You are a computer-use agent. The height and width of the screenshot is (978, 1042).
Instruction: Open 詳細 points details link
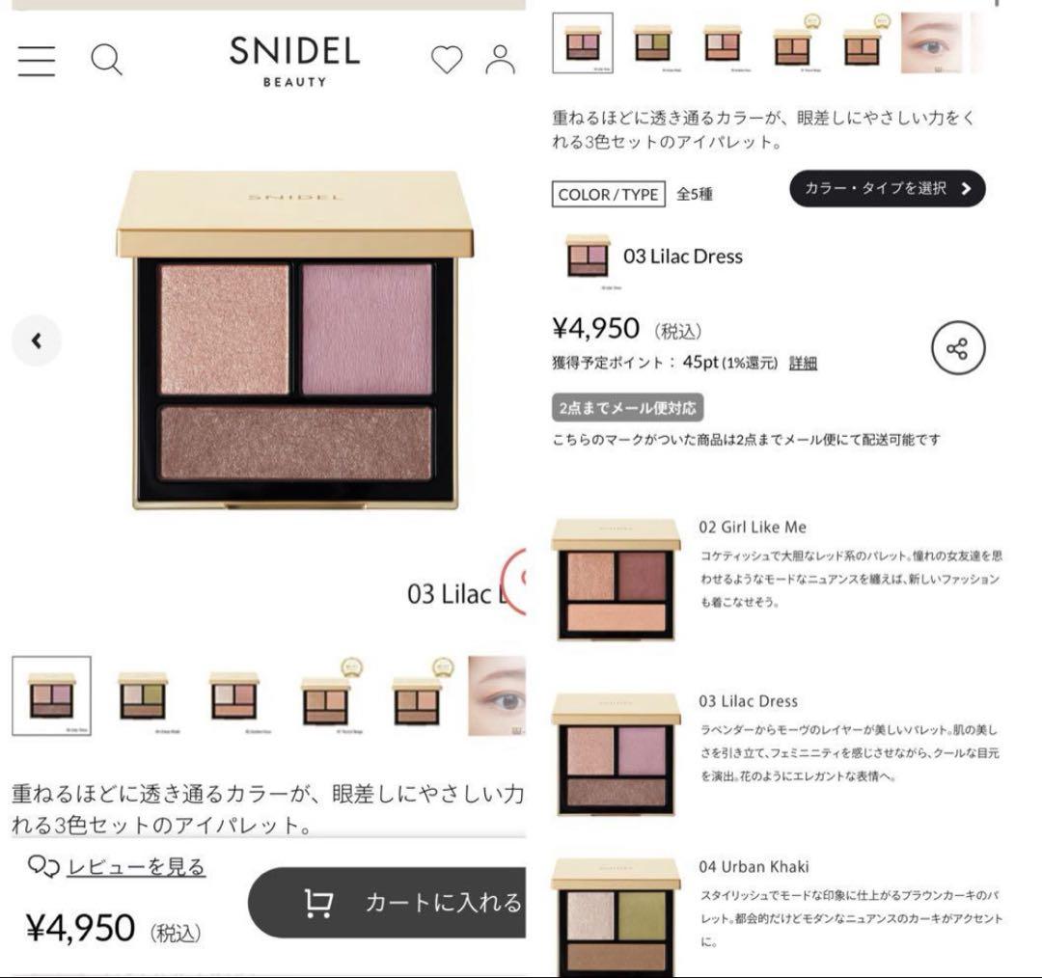click(803, 363)
